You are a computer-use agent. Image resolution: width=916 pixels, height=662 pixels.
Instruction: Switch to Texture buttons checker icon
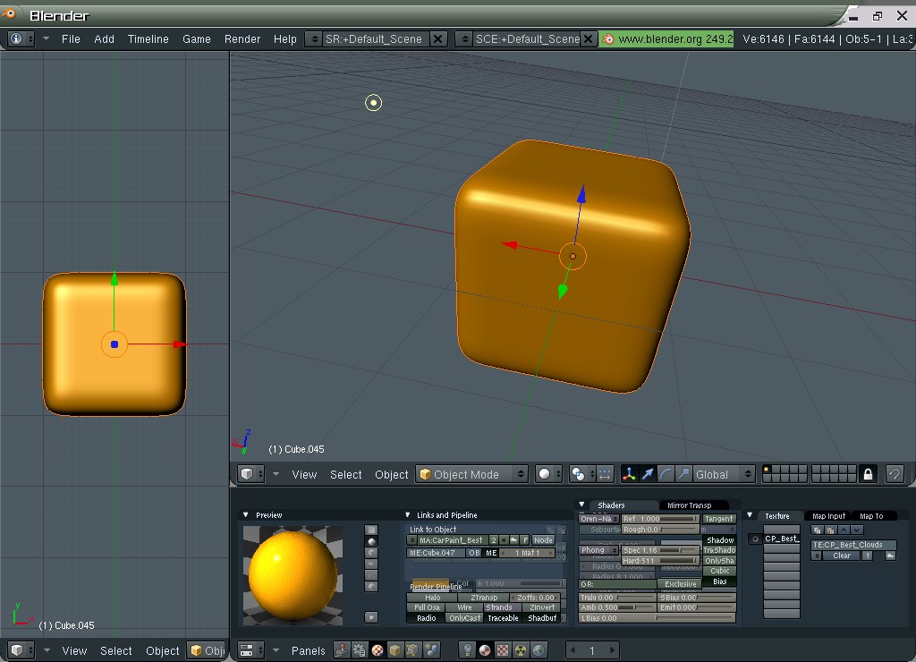pyautogui.click(x=503, y=650)
